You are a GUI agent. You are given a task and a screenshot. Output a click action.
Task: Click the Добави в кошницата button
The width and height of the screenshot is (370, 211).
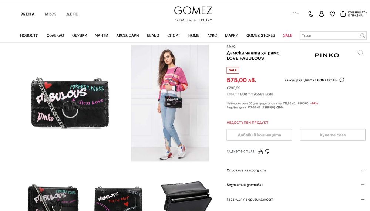(x=259, y=135)
